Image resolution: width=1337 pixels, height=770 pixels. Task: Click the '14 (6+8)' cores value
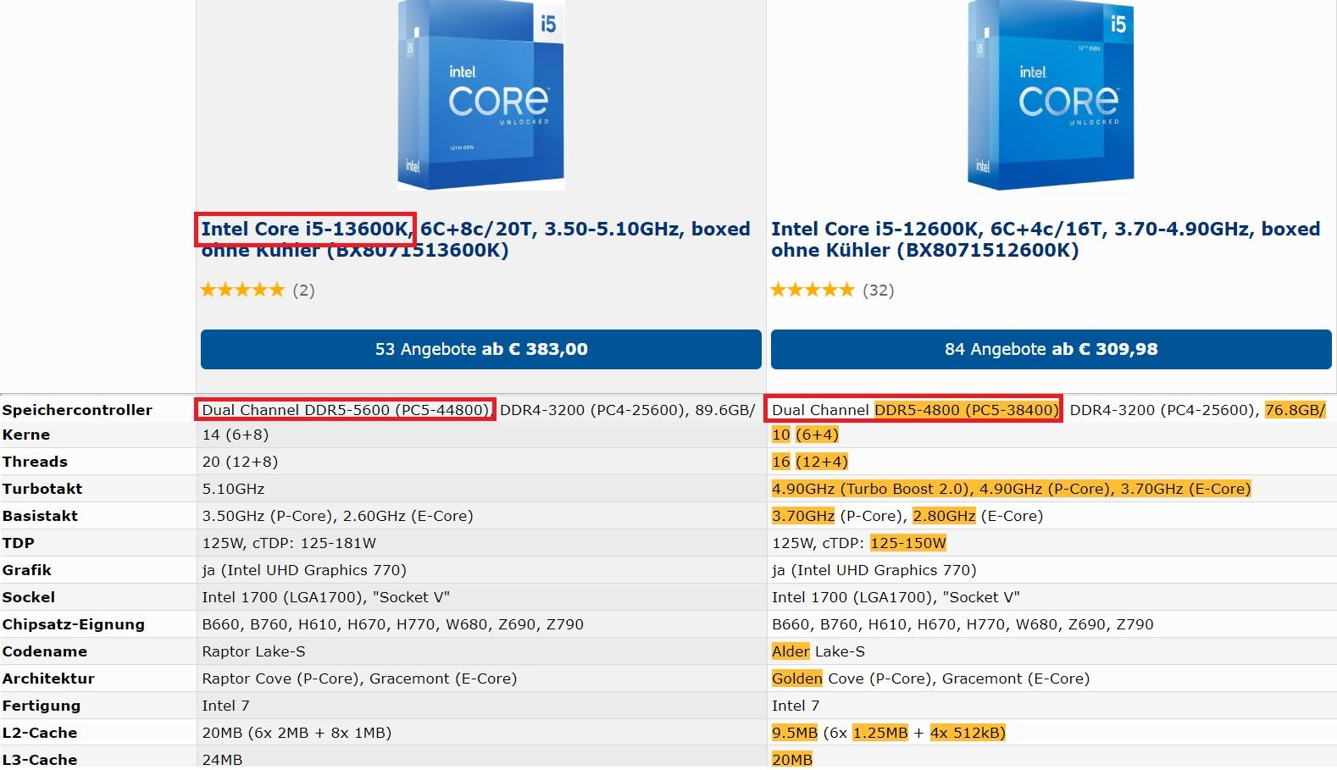(x=235, y=435)
